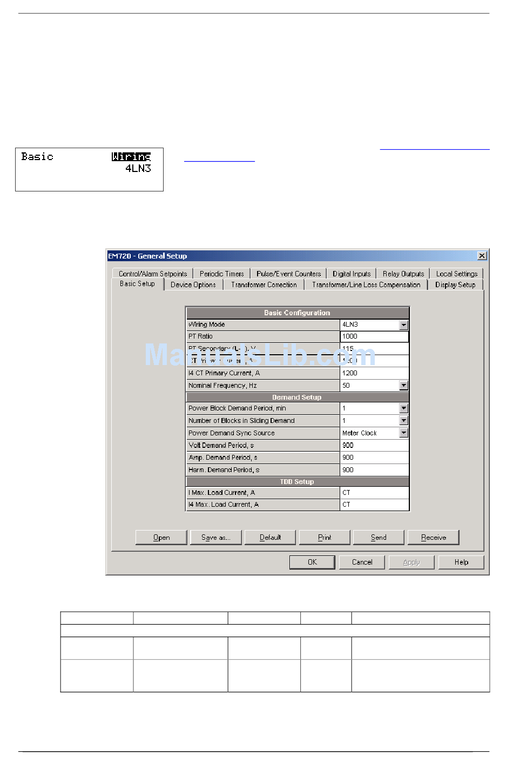Click the Apply button
This screenshot has width=513, height=768.
point(411,562)
